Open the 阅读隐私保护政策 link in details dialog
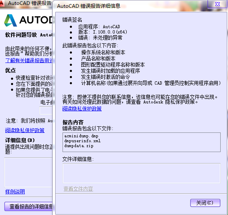 (x=82, y=109)
